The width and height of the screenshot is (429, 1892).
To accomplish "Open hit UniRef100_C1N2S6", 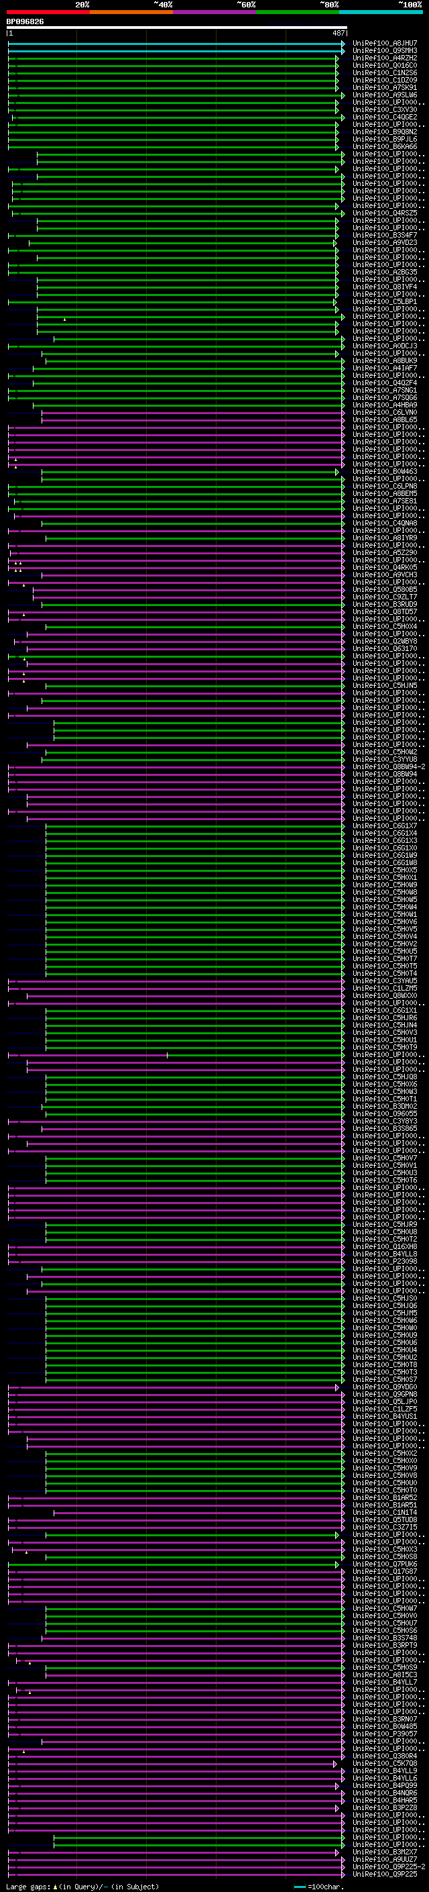I will 385,72.
